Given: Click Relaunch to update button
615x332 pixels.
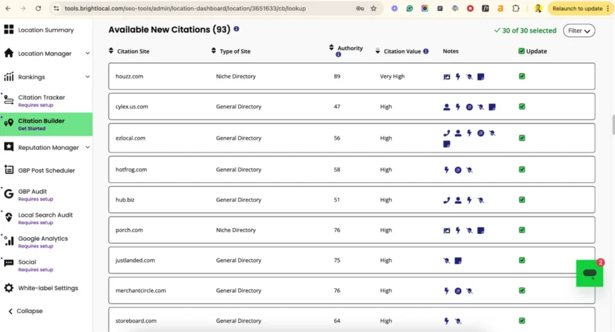Looking at the screenshot, I should coord(577,8).
